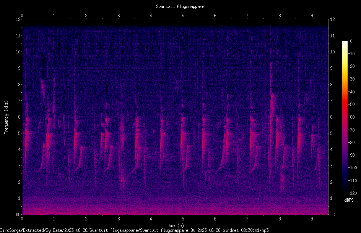Viewport: 361px width, 233px height.
Task: Click "9" on the top time axis
Action: pos(312,16)
